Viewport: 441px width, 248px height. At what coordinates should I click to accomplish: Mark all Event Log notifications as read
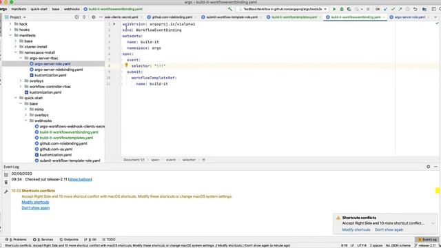(6, 175)
